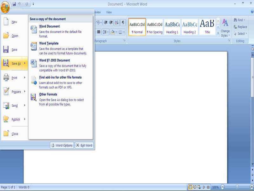Select Word 97-2003 Document format
The width and height of the screenshot is (254, 191).
(54, 60)
